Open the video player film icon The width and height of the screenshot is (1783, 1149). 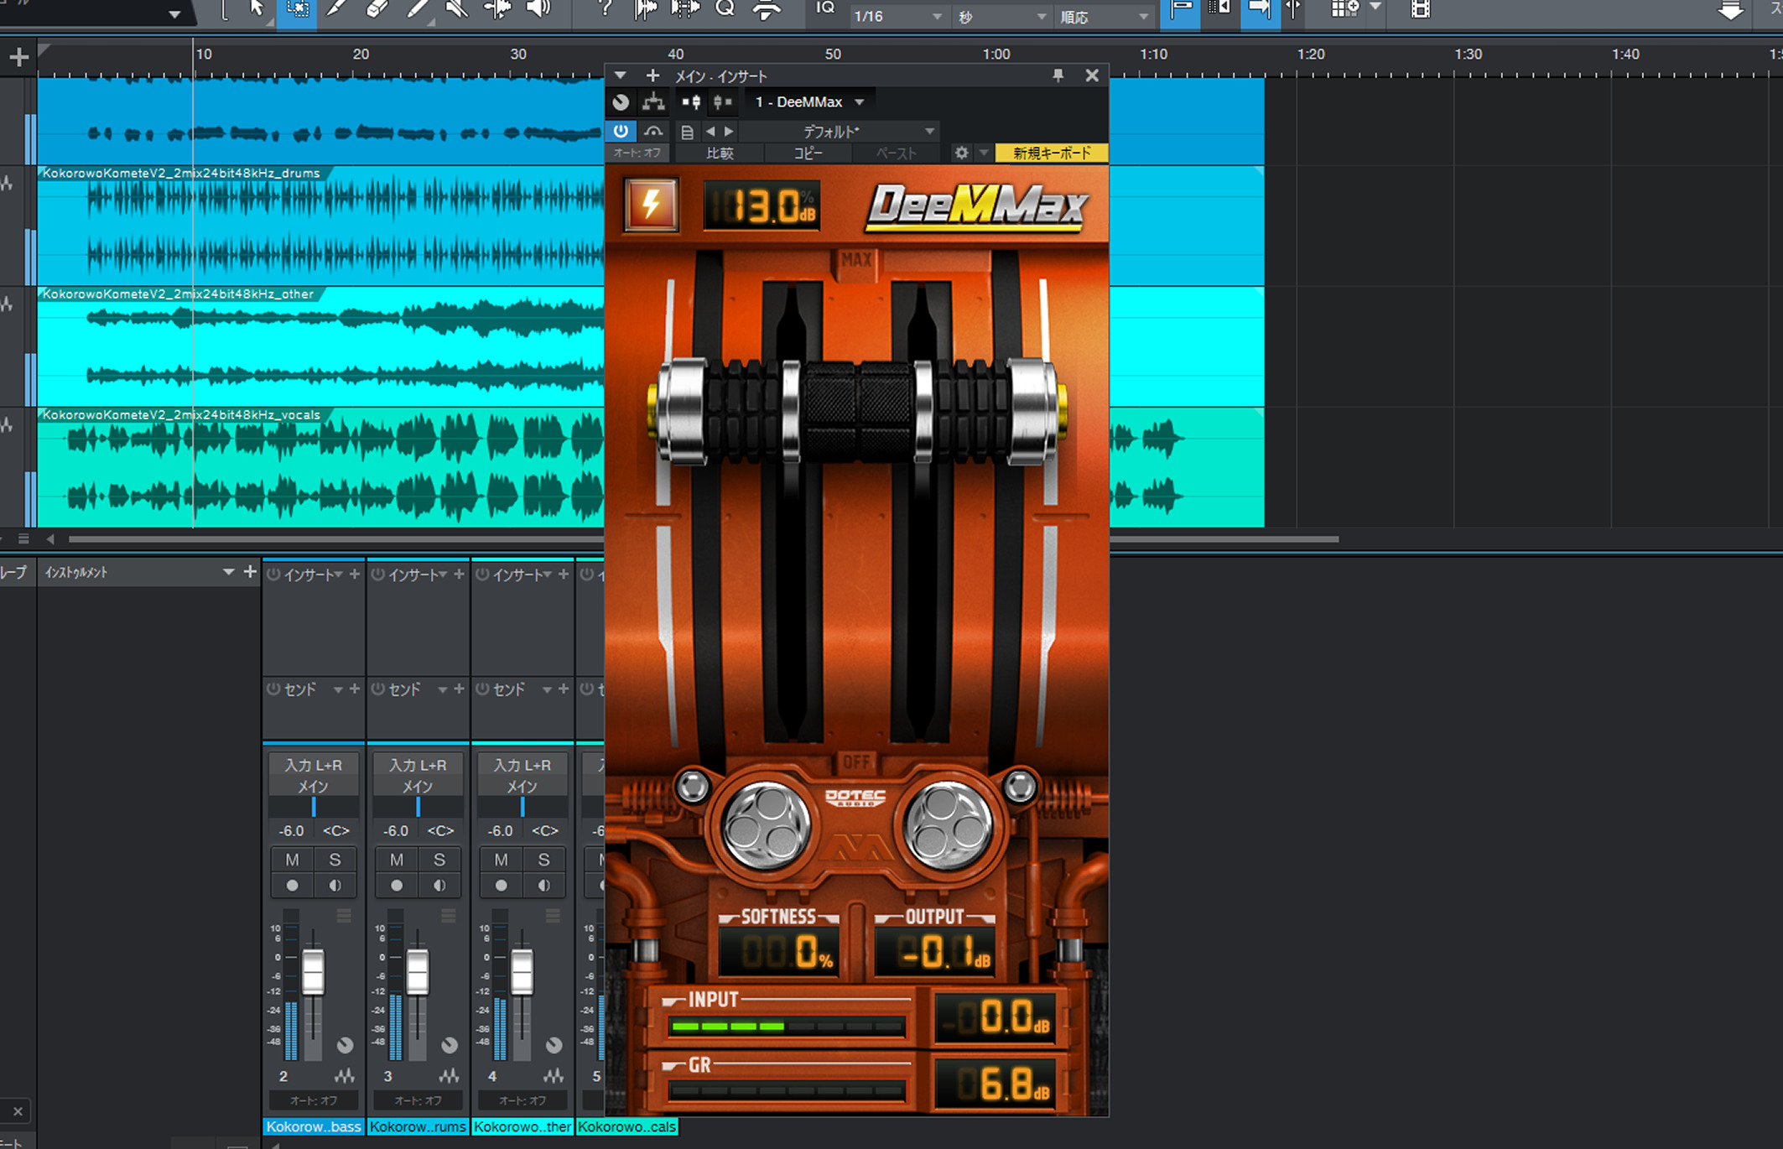1420,9
